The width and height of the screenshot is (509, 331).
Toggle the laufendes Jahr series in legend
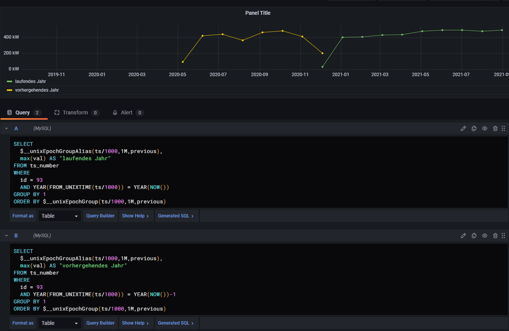pyautogui.click(x=30, y=81)
